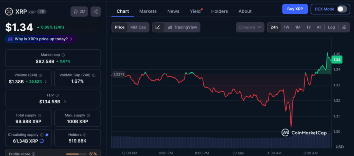The image size is (354, 156).
Task: Switch chart to Mkt Cap view
Action: (x=138, y=27)
